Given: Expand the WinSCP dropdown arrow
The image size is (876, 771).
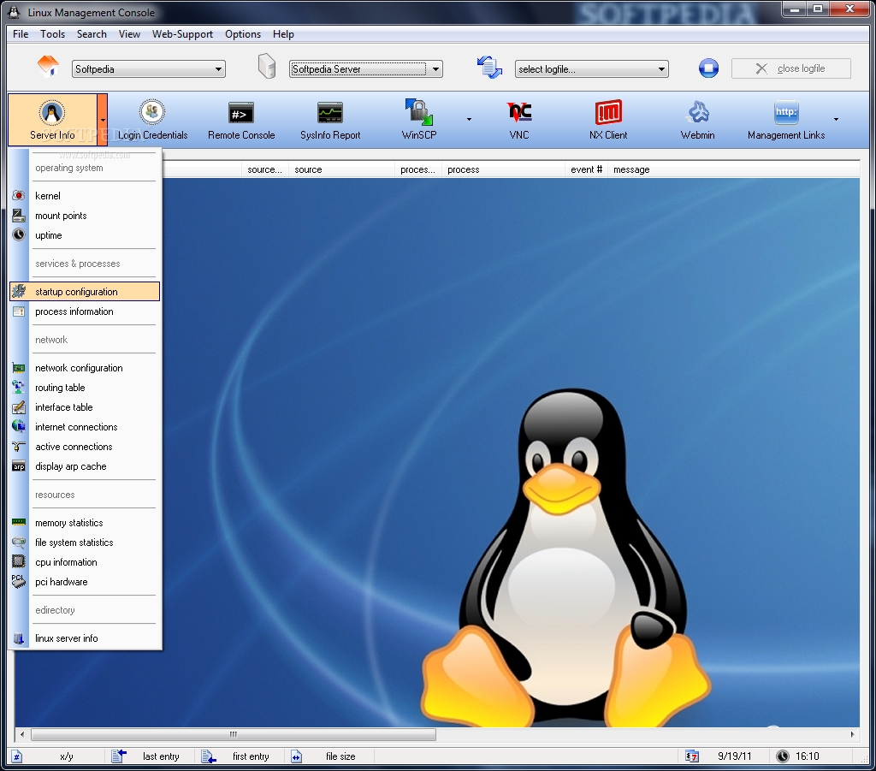Looking at the screenshot, I should click(469, 120).
